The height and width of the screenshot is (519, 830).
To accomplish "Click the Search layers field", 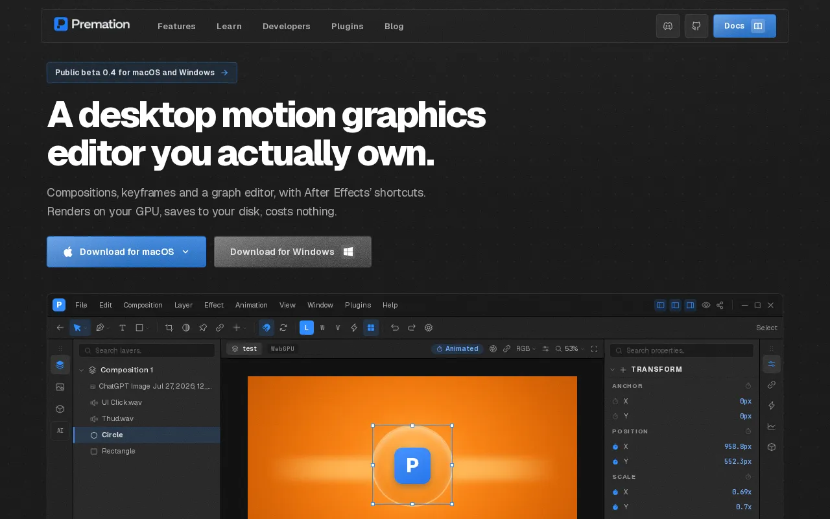I will 147,350.
